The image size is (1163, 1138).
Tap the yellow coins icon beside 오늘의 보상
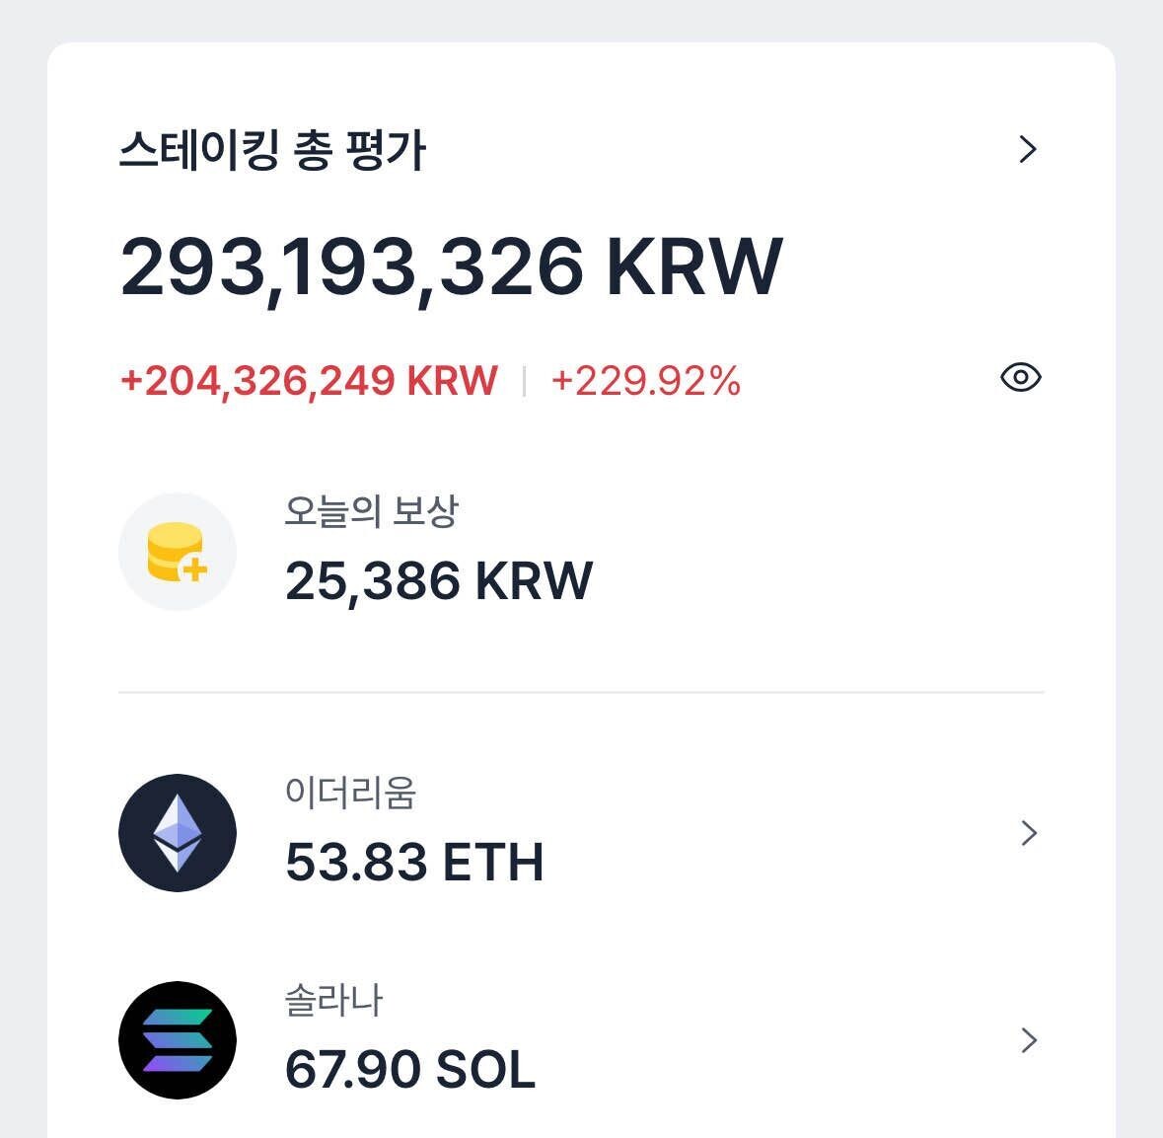178,553
